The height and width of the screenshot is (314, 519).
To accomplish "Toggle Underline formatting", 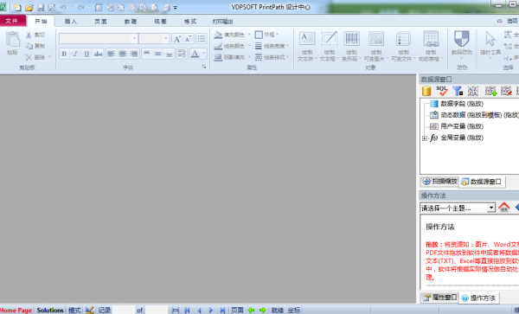I will click(86, 54).
